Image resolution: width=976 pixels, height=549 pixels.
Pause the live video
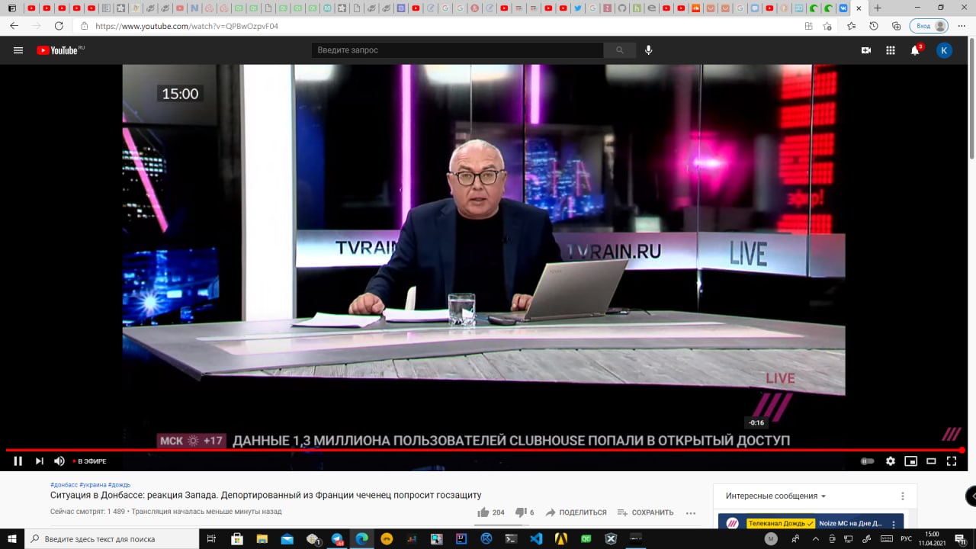[x=18, y=461]
